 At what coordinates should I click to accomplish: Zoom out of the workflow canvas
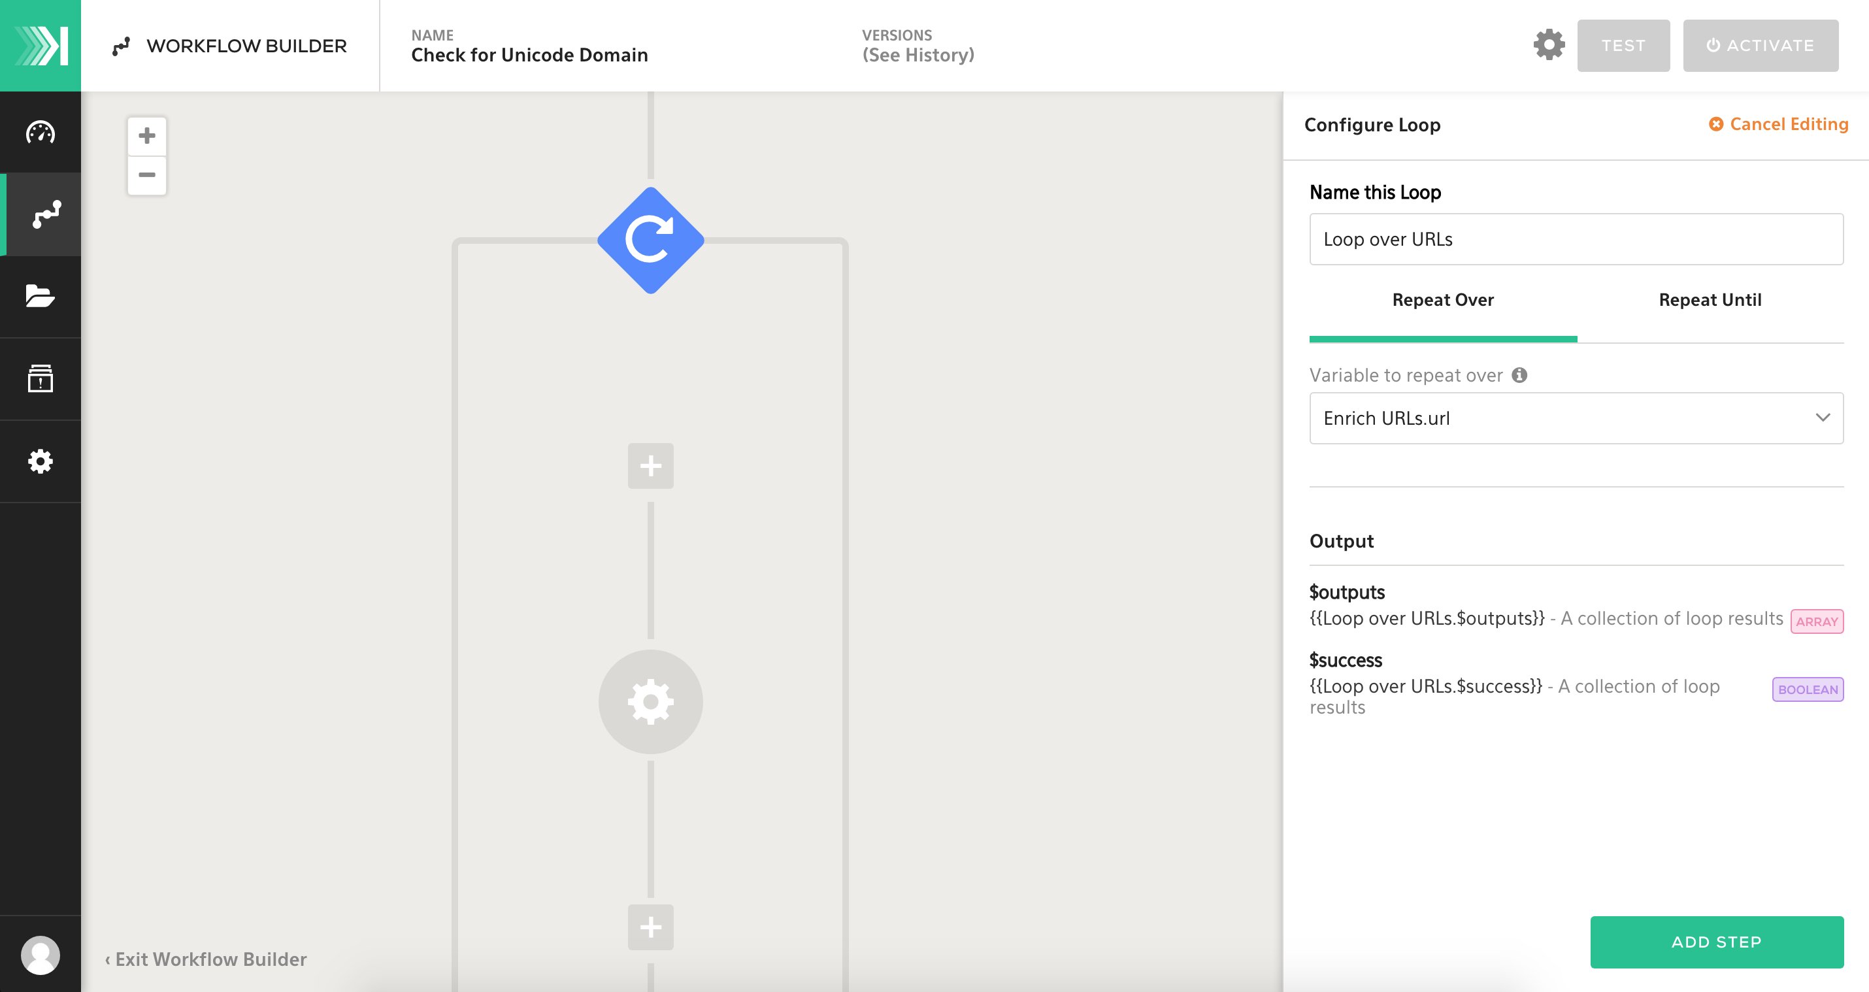(x=146, y=175)
